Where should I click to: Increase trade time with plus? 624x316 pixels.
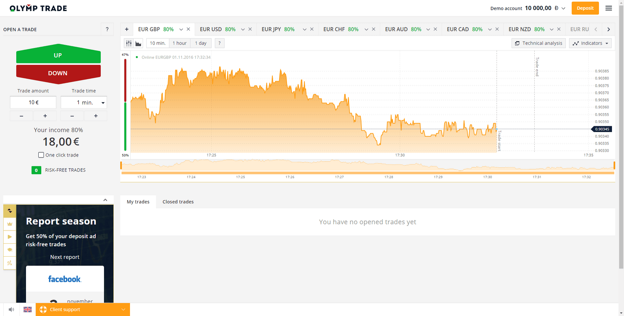pos(96,116)
